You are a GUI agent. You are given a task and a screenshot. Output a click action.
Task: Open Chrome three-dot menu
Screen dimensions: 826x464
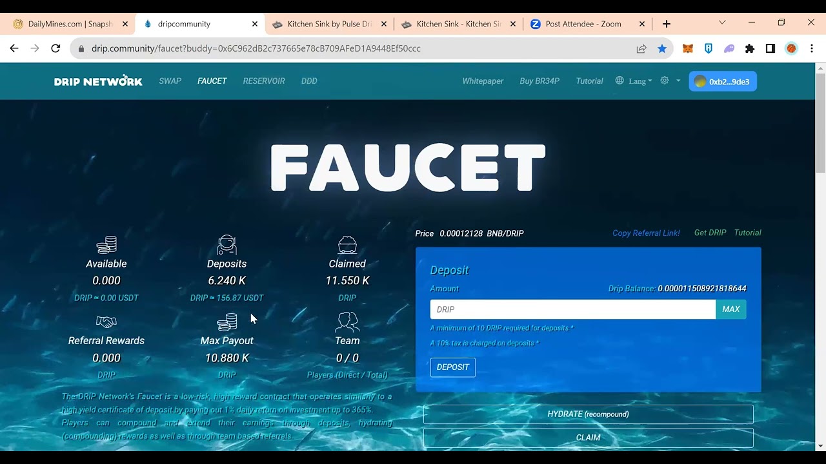click(812, 48)
